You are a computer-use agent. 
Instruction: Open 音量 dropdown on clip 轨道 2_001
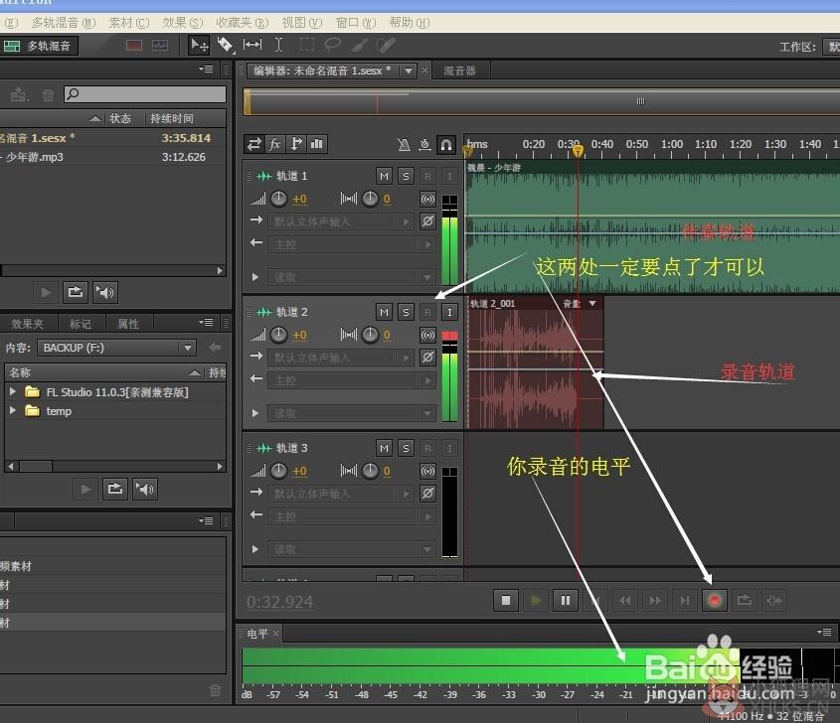pos(592,304)
